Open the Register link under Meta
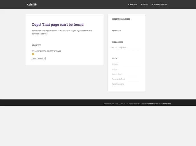This screenshot has height=146, width=196. 115,64
